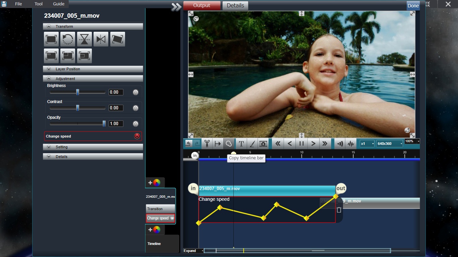
Task: Delete the Change speed effect with trash icon
Action: point(339,210)
